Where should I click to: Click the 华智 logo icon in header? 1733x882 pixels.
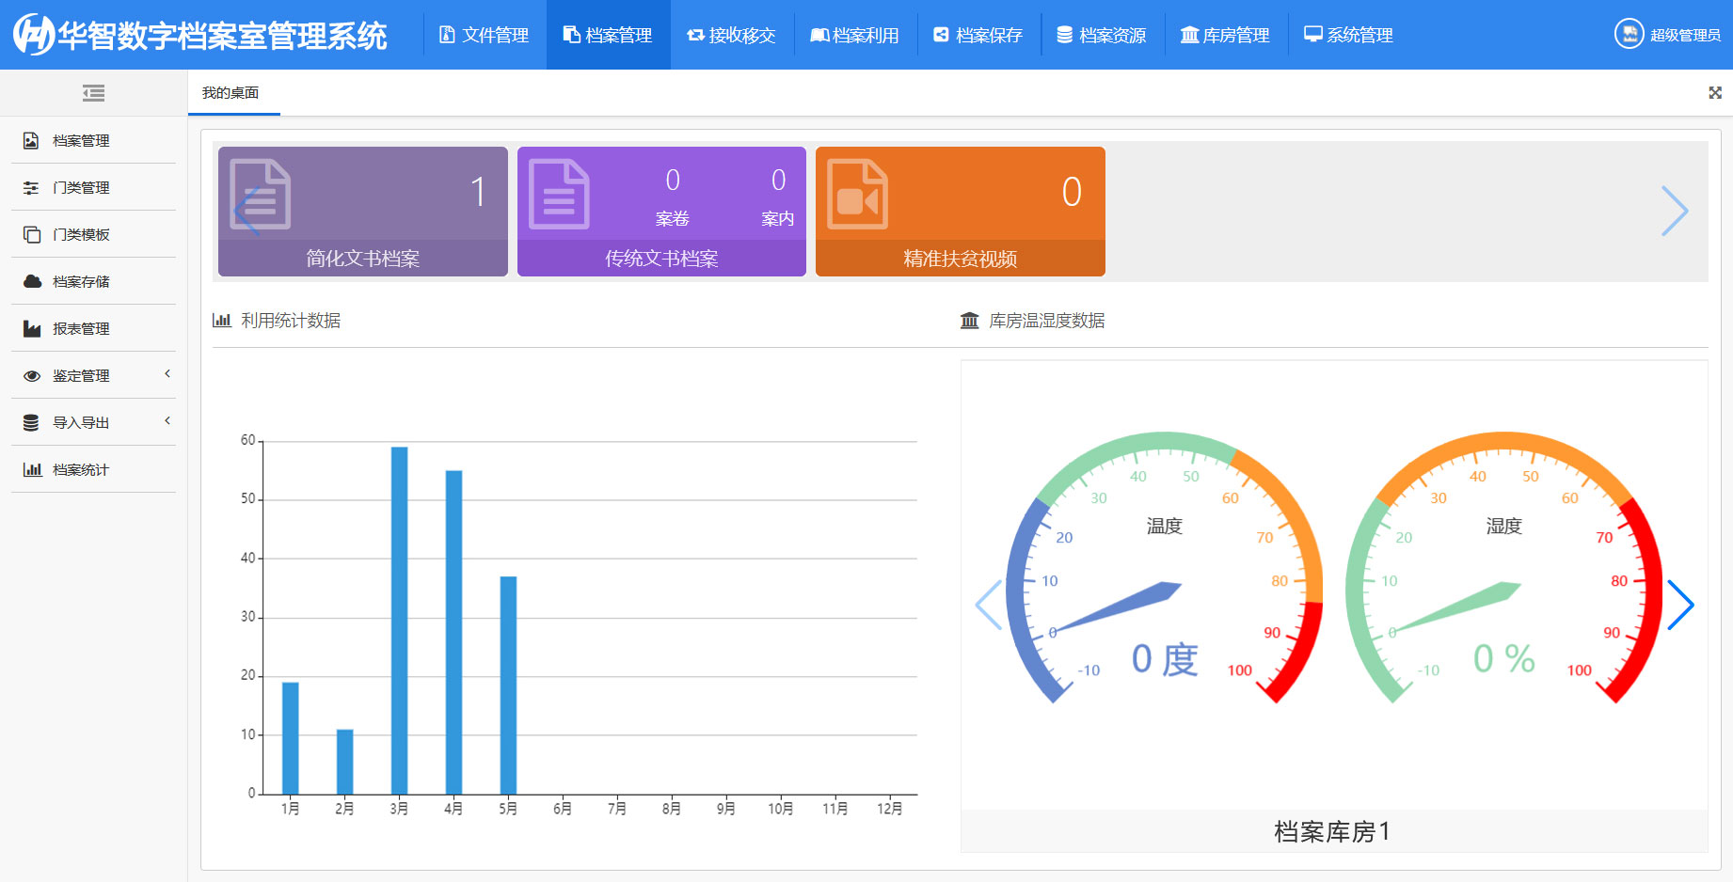[34, 35]
